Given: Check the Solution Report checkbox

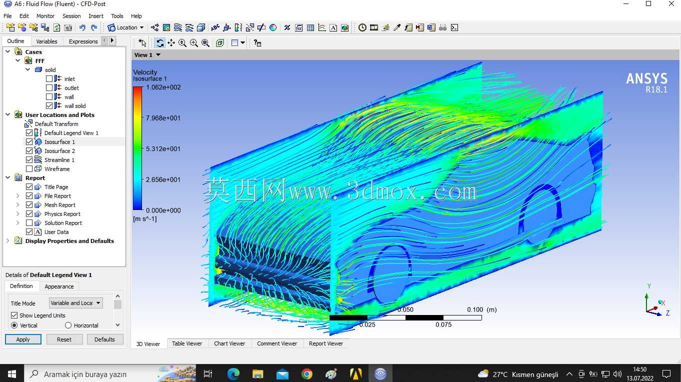Looking at the screenshot, I should pyautogui.click(x=29, y=223).
